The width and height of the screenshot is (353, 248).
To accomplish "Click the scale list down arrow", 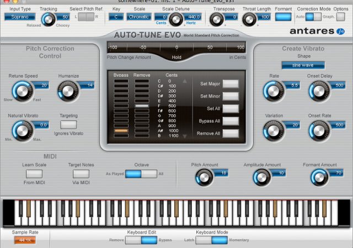I will point(185,136).
